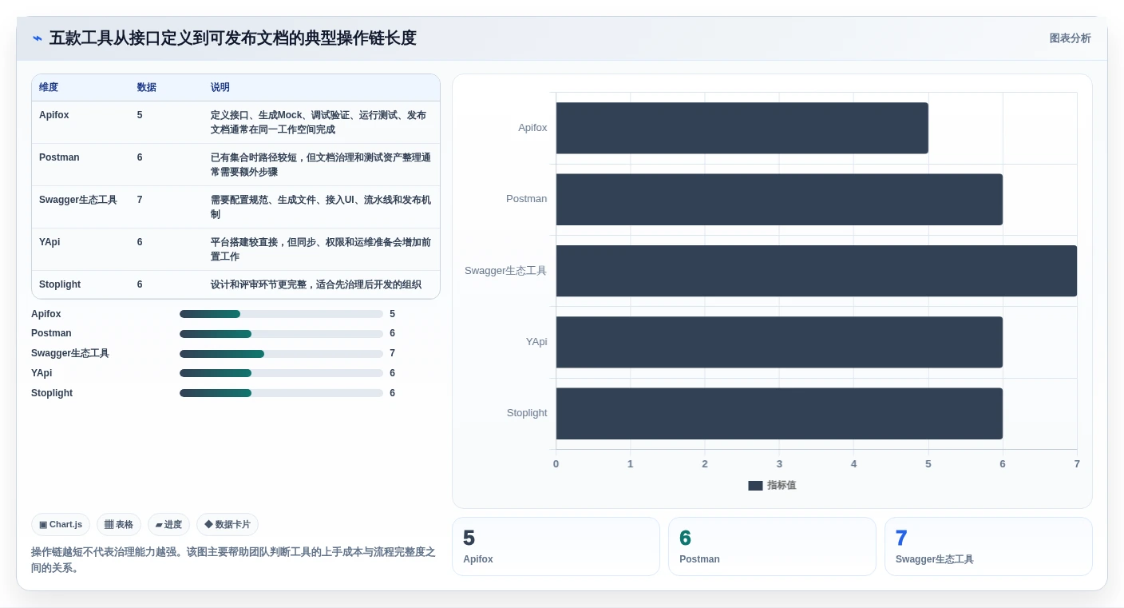Click the Swagger生态工具 bar in the chart
The image size is (1124, 608).
click(x=817, y=271)
